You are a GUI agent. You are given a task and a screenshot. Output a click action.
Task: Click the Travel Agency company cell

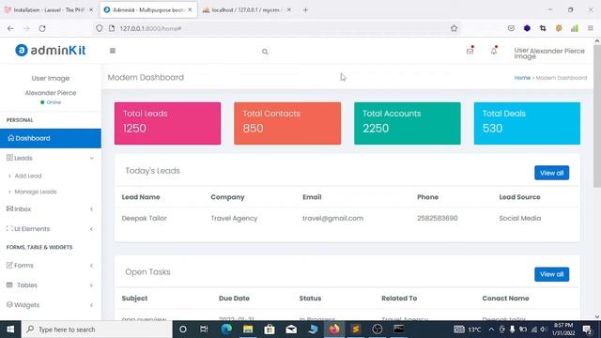234,219
